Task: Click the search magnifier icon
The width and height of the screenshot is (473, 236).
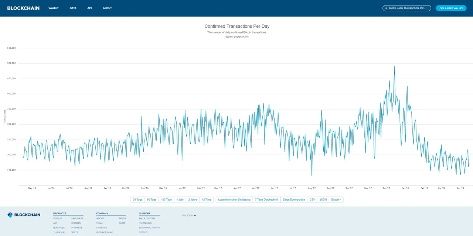Action: click(386, 8)
